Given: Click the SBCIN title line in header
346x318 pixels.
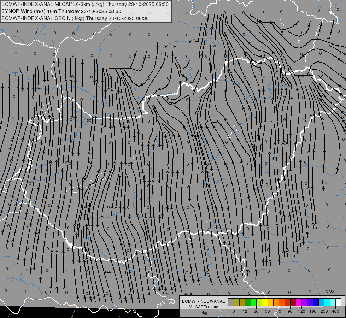Looking at the screenshot, I should pos(75,18).
